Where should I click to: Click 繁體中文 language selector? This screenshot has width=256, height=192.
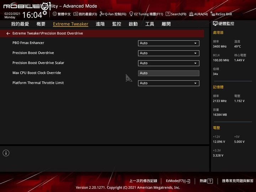[x=64, y=14]
